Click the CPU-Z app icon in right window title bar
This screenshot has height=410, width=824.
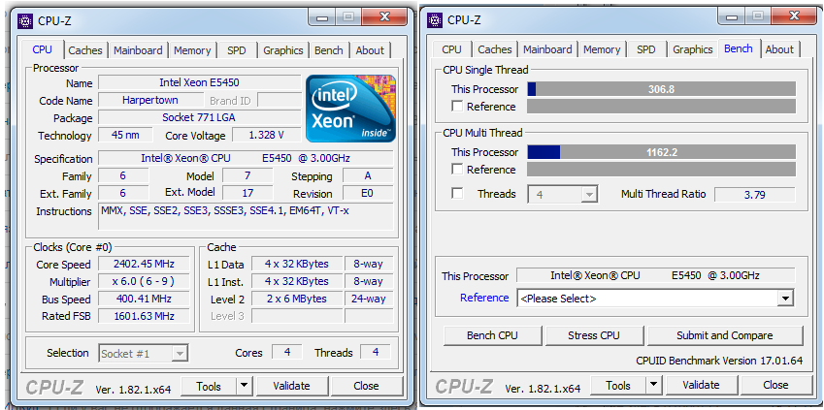434,20
